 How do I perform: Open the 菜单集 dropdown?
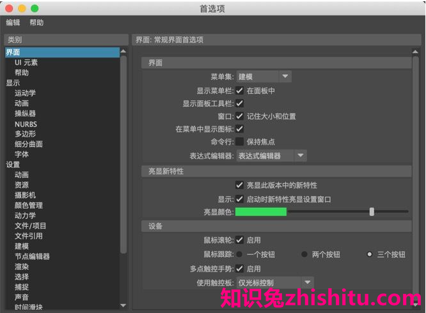(264, 77)
